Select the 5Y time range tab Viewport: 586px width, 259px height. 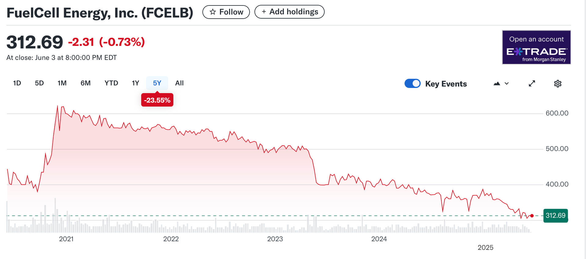pos(157,83)
